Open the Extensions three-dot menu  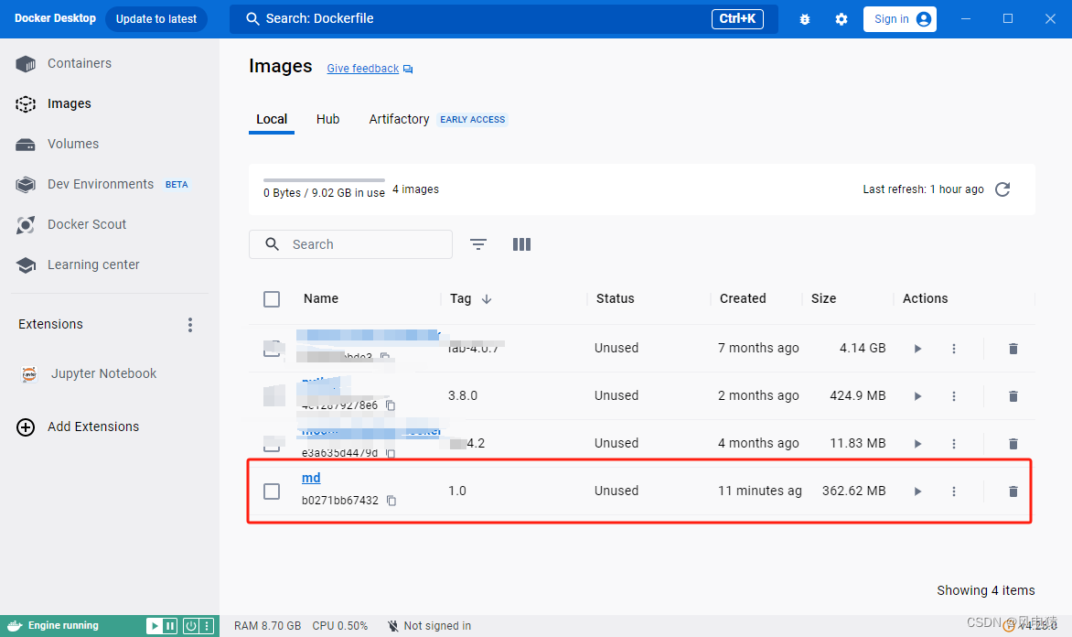point(189,324)
